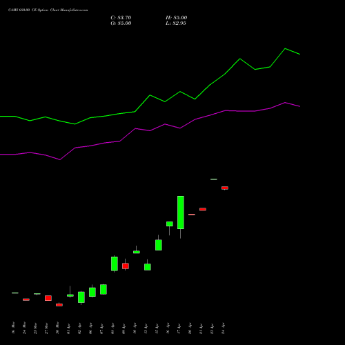The image size is (345, 345).
Task: Click the low value L: 82.95
Action: (176, 23)
